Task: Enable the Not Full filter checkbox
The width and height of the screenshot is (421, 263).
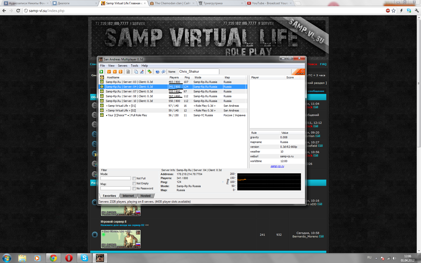Action: [134, 179]
